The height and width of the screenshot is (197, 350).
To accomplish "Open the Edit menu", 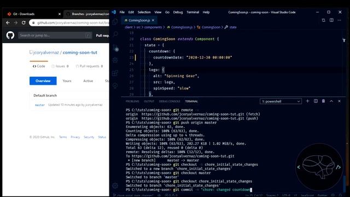I will click(x=131, y=12).
